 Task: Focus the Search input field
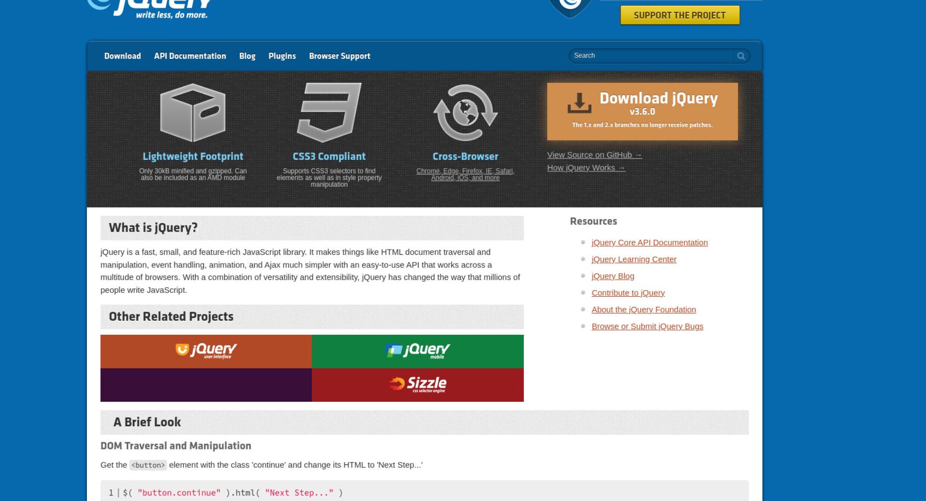click(x=651, y=56)
